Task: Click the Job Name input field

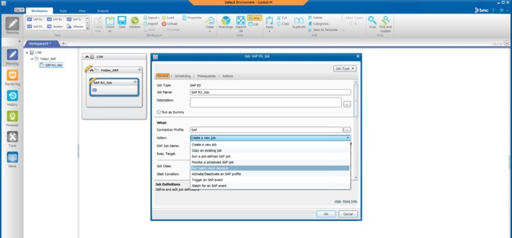Action: point(271,92)
